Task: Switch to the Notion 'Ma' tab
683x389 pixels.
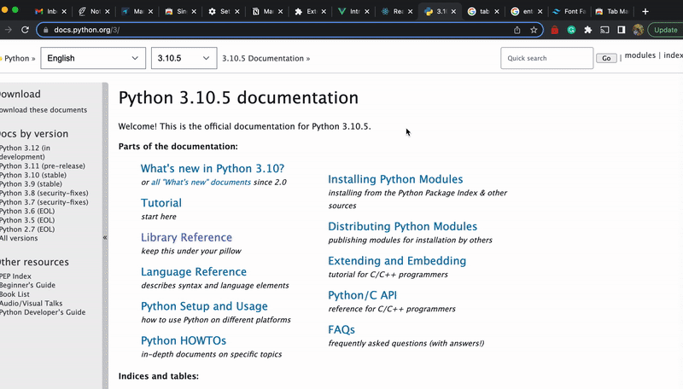Action: (x=263, y=11)
